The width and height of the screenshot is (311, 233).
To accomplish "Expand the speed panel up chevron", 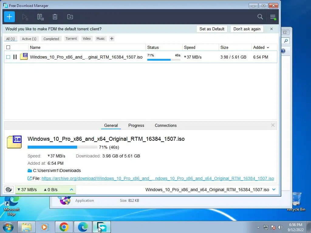I will coord(72,190).
